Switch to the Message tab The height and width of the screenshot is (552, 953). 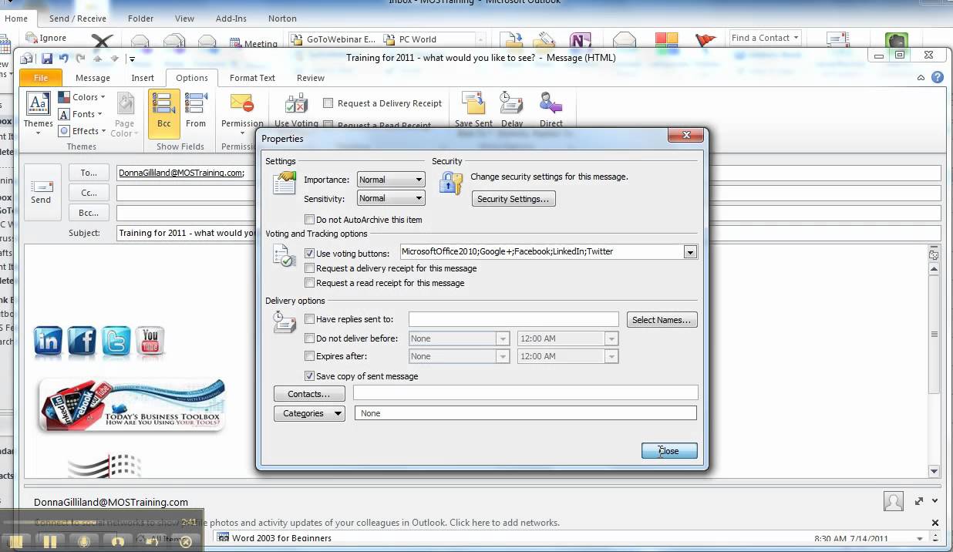[93, 78]
